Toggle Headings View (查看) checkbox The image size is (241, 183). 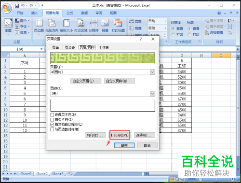189,28
